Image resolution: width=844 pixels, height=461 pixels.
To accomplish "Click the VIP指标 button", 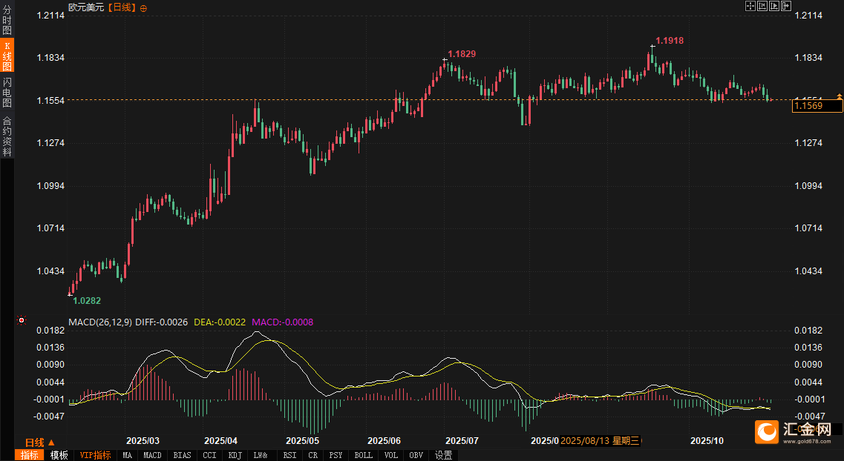I will [x=95, y=455].
